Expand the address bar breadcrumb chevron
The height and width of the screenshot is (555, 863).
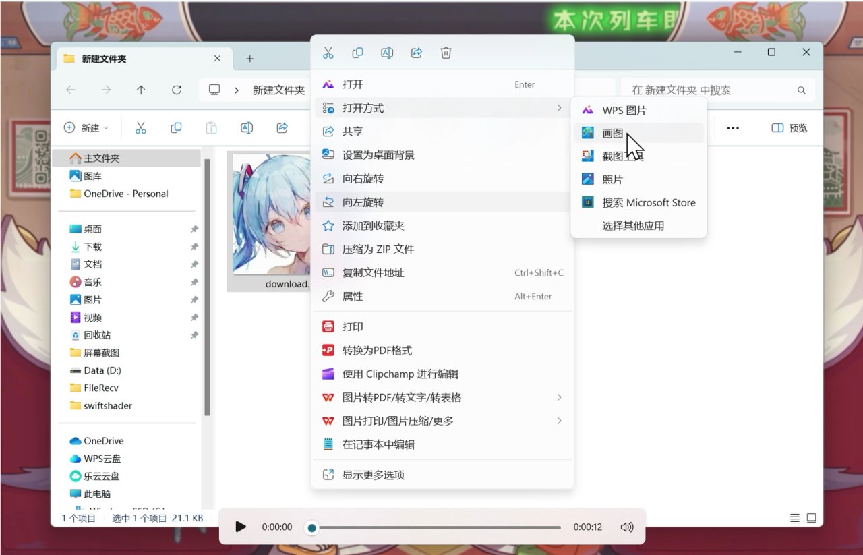click(x=237, y=90)
